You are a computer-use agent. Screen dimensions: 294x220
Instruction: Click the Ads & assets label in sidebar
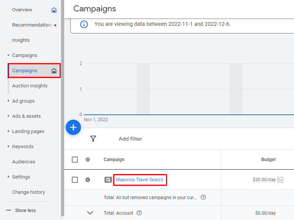point(27,116)
